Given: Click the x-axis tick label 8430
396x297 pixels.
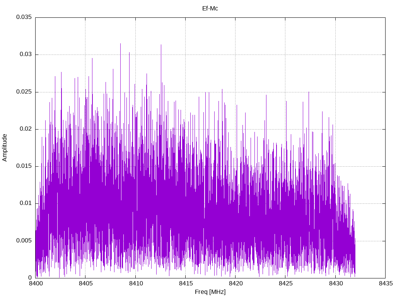Looking at the screenshot, I should [336, 283].
